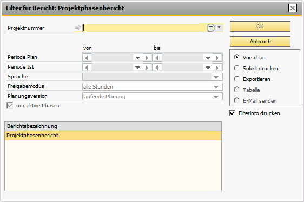Open Periode Ist von period dropdown
This screenshot has width=304, height=202.
pyautogui.click(x=137, y=68)
